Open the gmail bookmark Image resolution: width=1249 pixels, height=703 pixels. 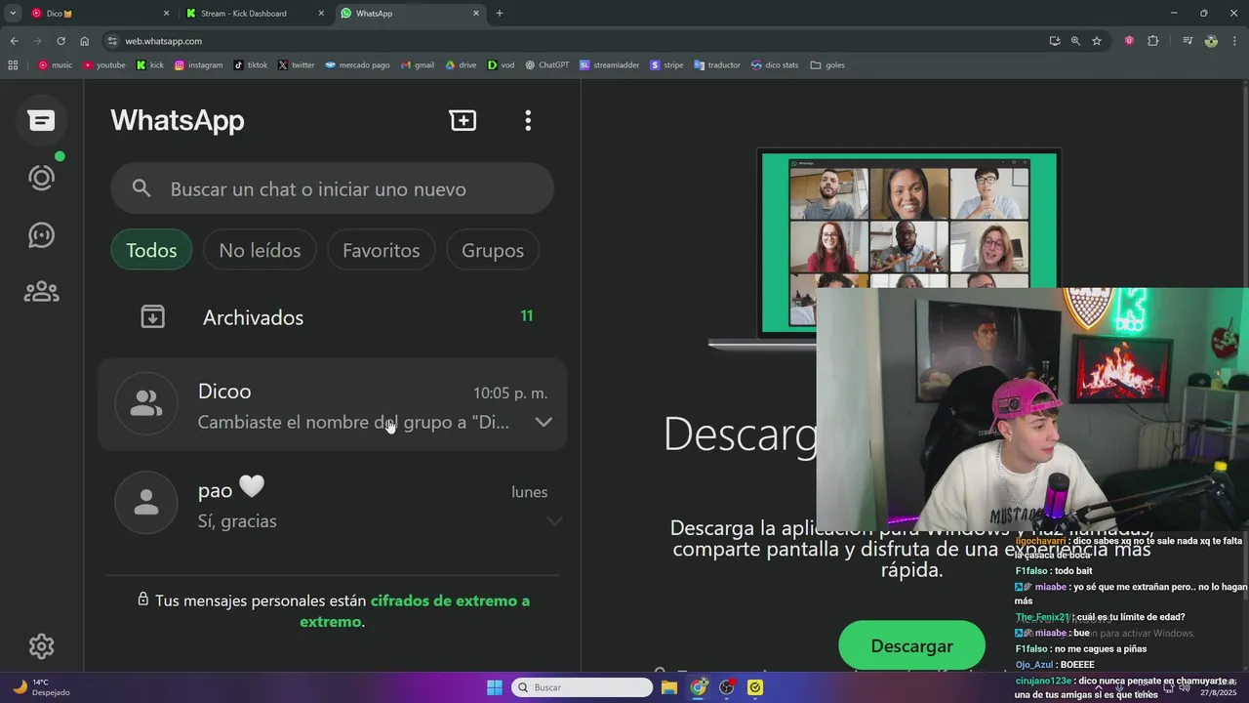(x=417, y=65)
